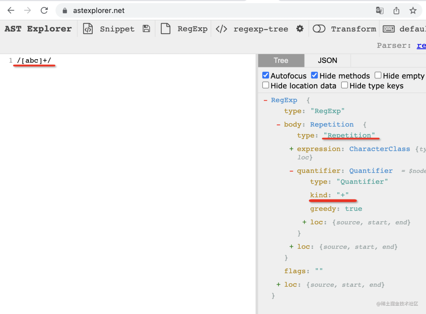Save snippet with the floppy disk icon
Screen dimensions: 426x314
[x=146, y=28]
